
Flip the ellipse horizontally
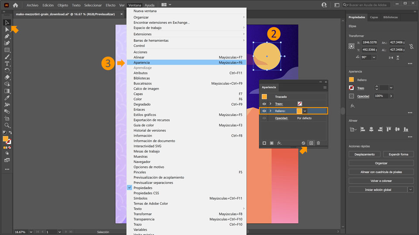pyautogui.click(x=391, y=57)
